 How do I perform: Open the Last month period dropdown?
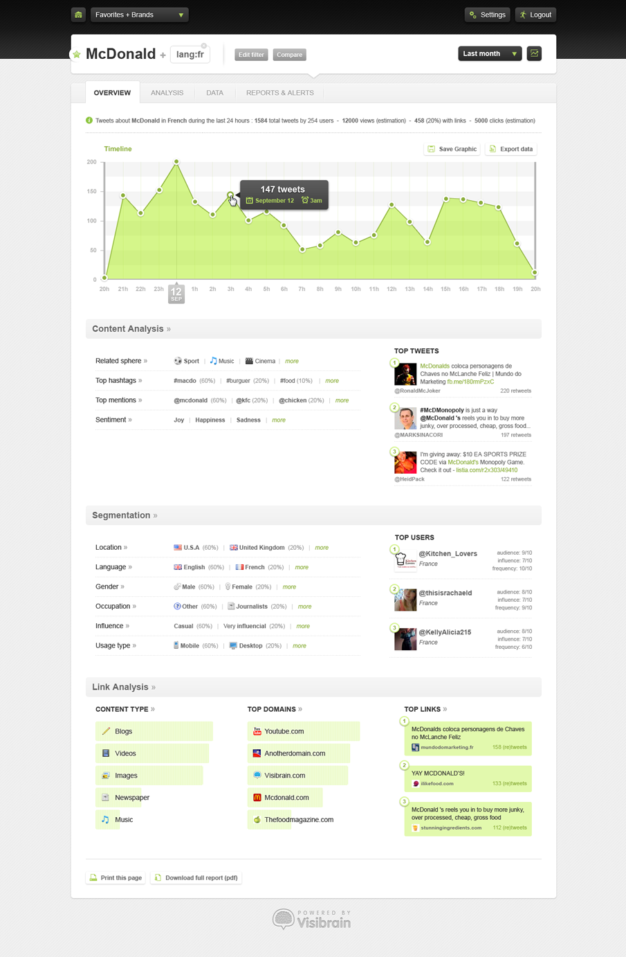pyautogui.click(x=490, y=53)
